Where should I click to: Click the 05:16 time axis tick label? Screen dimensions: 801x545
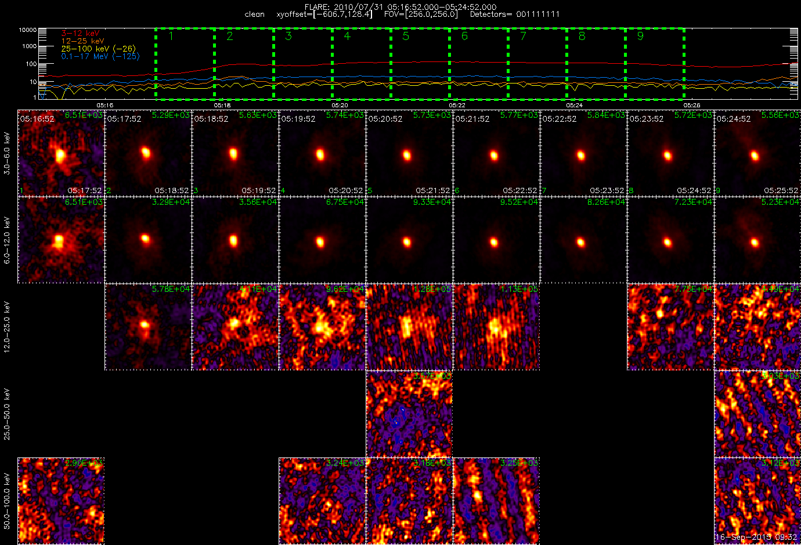(x=105, y=105)
